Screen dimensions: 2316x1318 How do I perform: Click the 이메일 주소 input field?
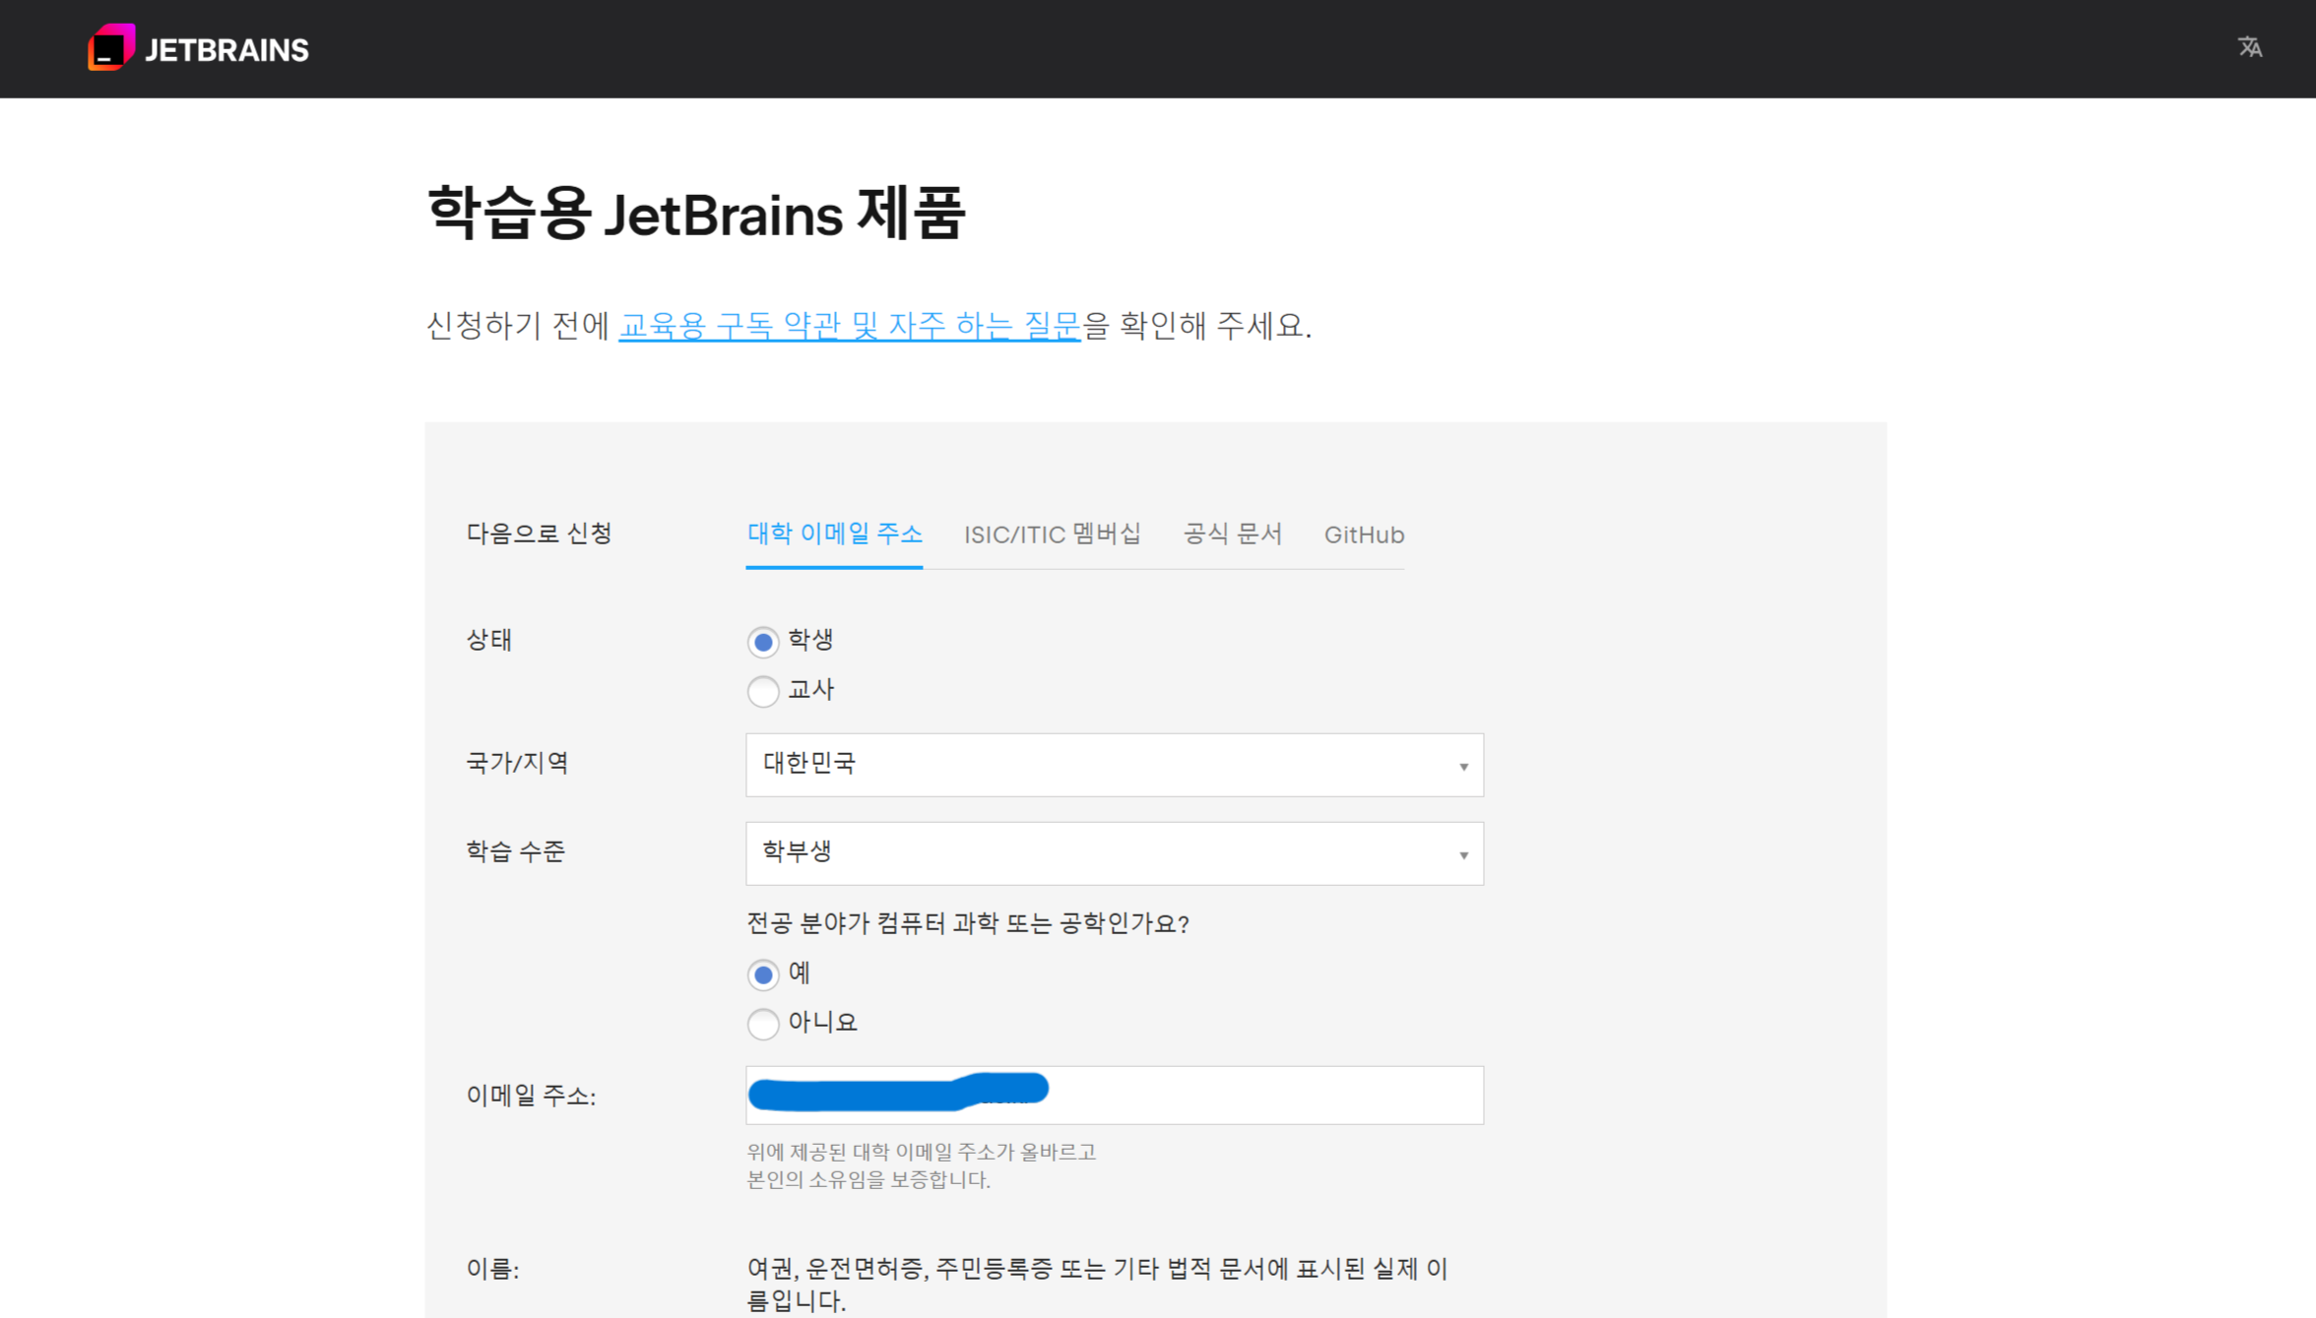click(x=1260, y=1096)
